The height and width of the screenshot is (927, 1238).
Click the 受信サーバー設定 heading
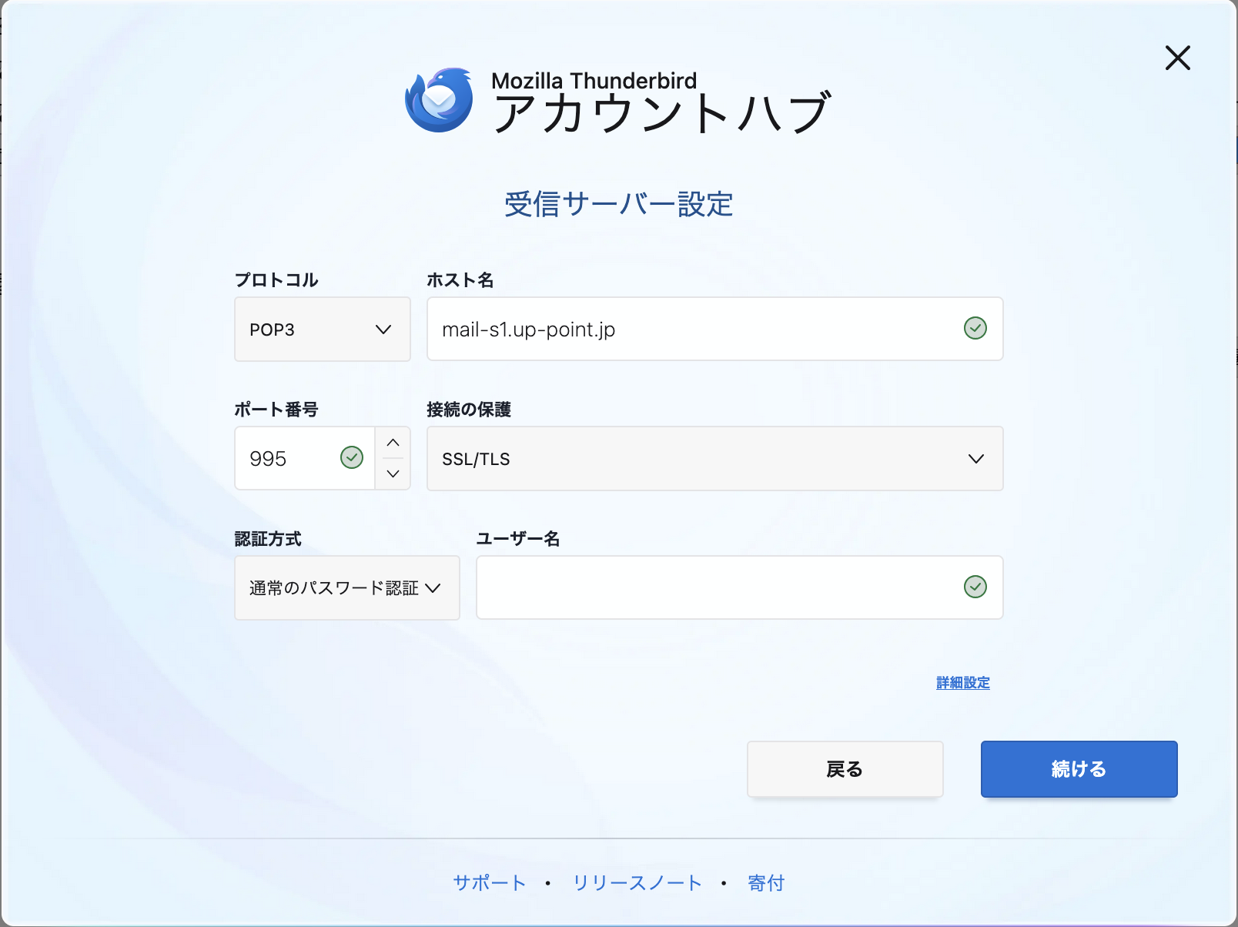point(619,204)
